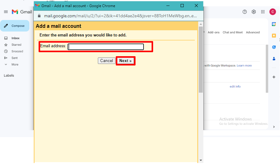280x164 pixels.
Task: Click plus icon to get add-ons
Action: [274, 77]
